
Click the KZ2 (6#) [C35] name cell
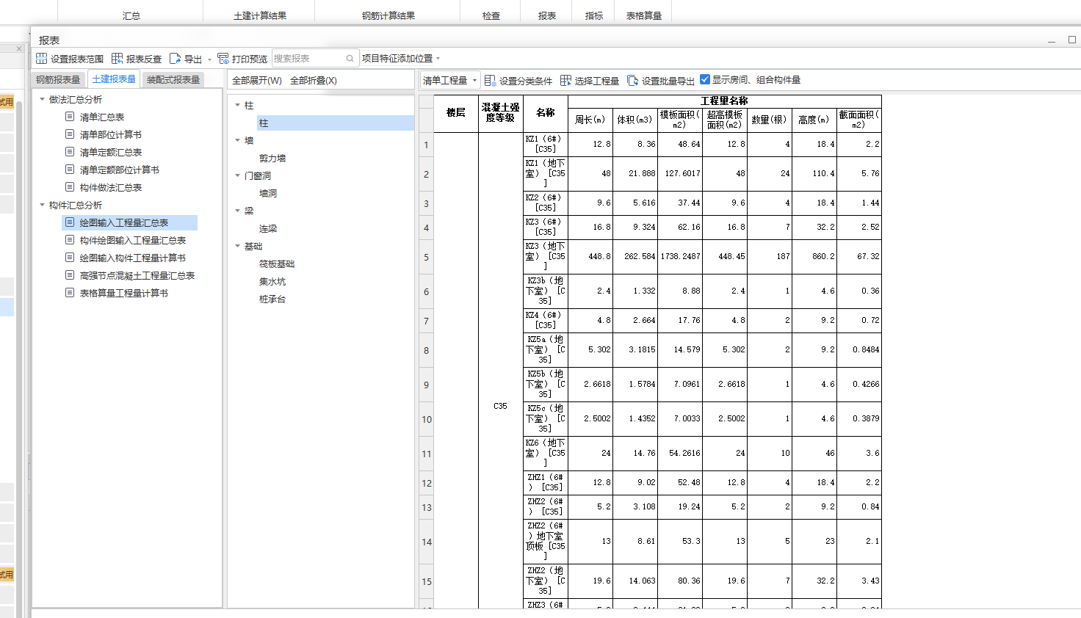(x=546, y=203)
